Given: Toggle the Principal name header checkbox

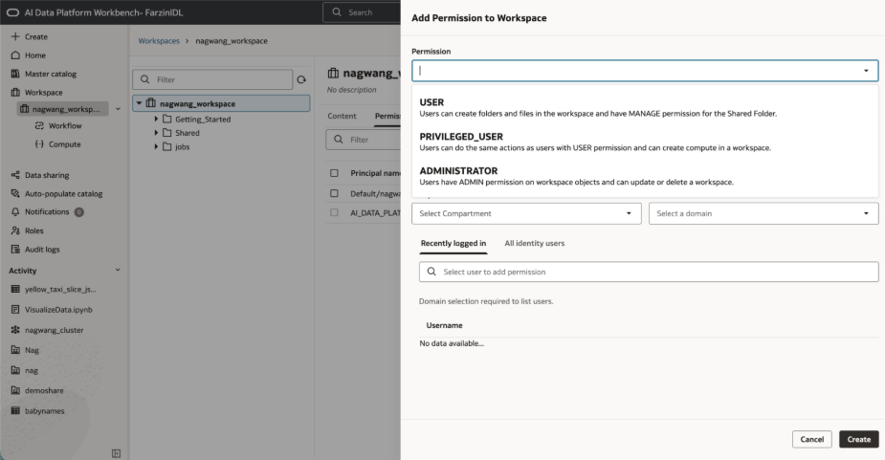Looking at the screenshot, I should tap(334, 173).
